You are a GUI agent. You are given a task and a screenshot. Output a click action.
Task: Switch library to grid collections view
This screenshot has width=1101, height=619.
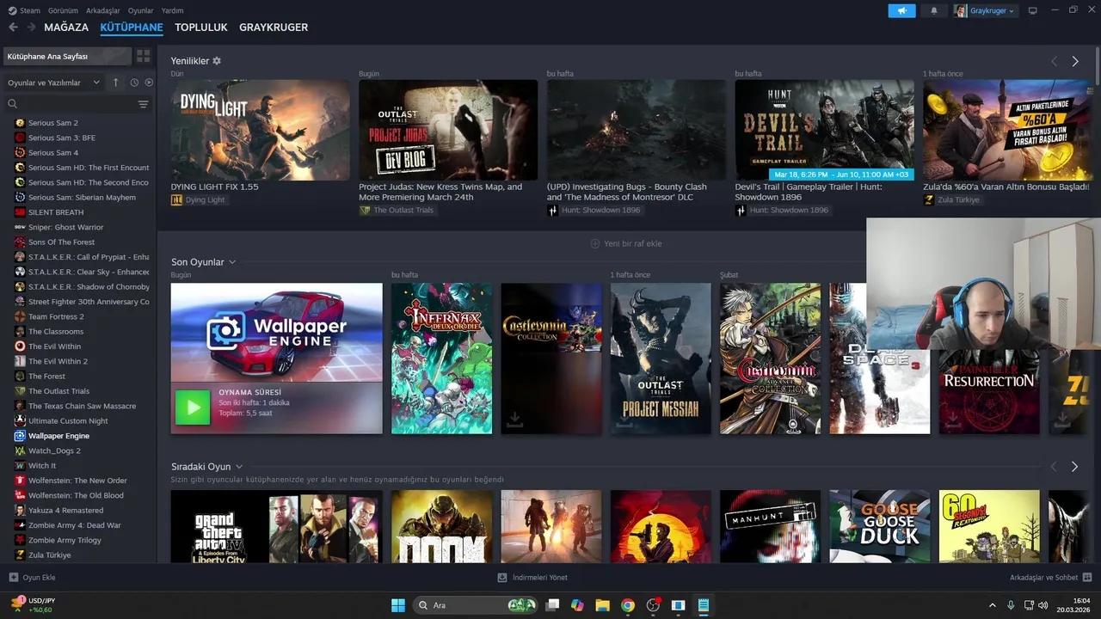pyautogui.click(x=143, y=56)
